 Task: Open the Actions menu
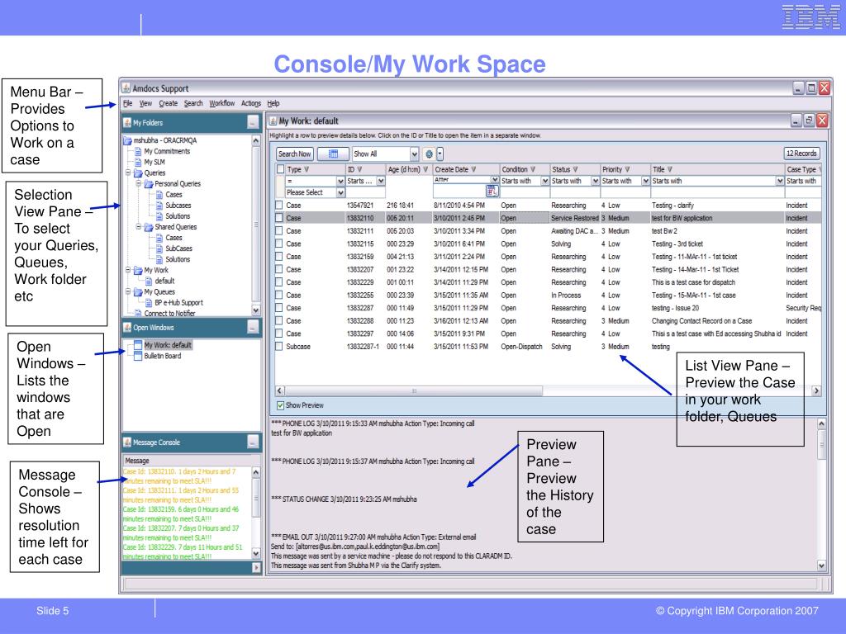251,103
